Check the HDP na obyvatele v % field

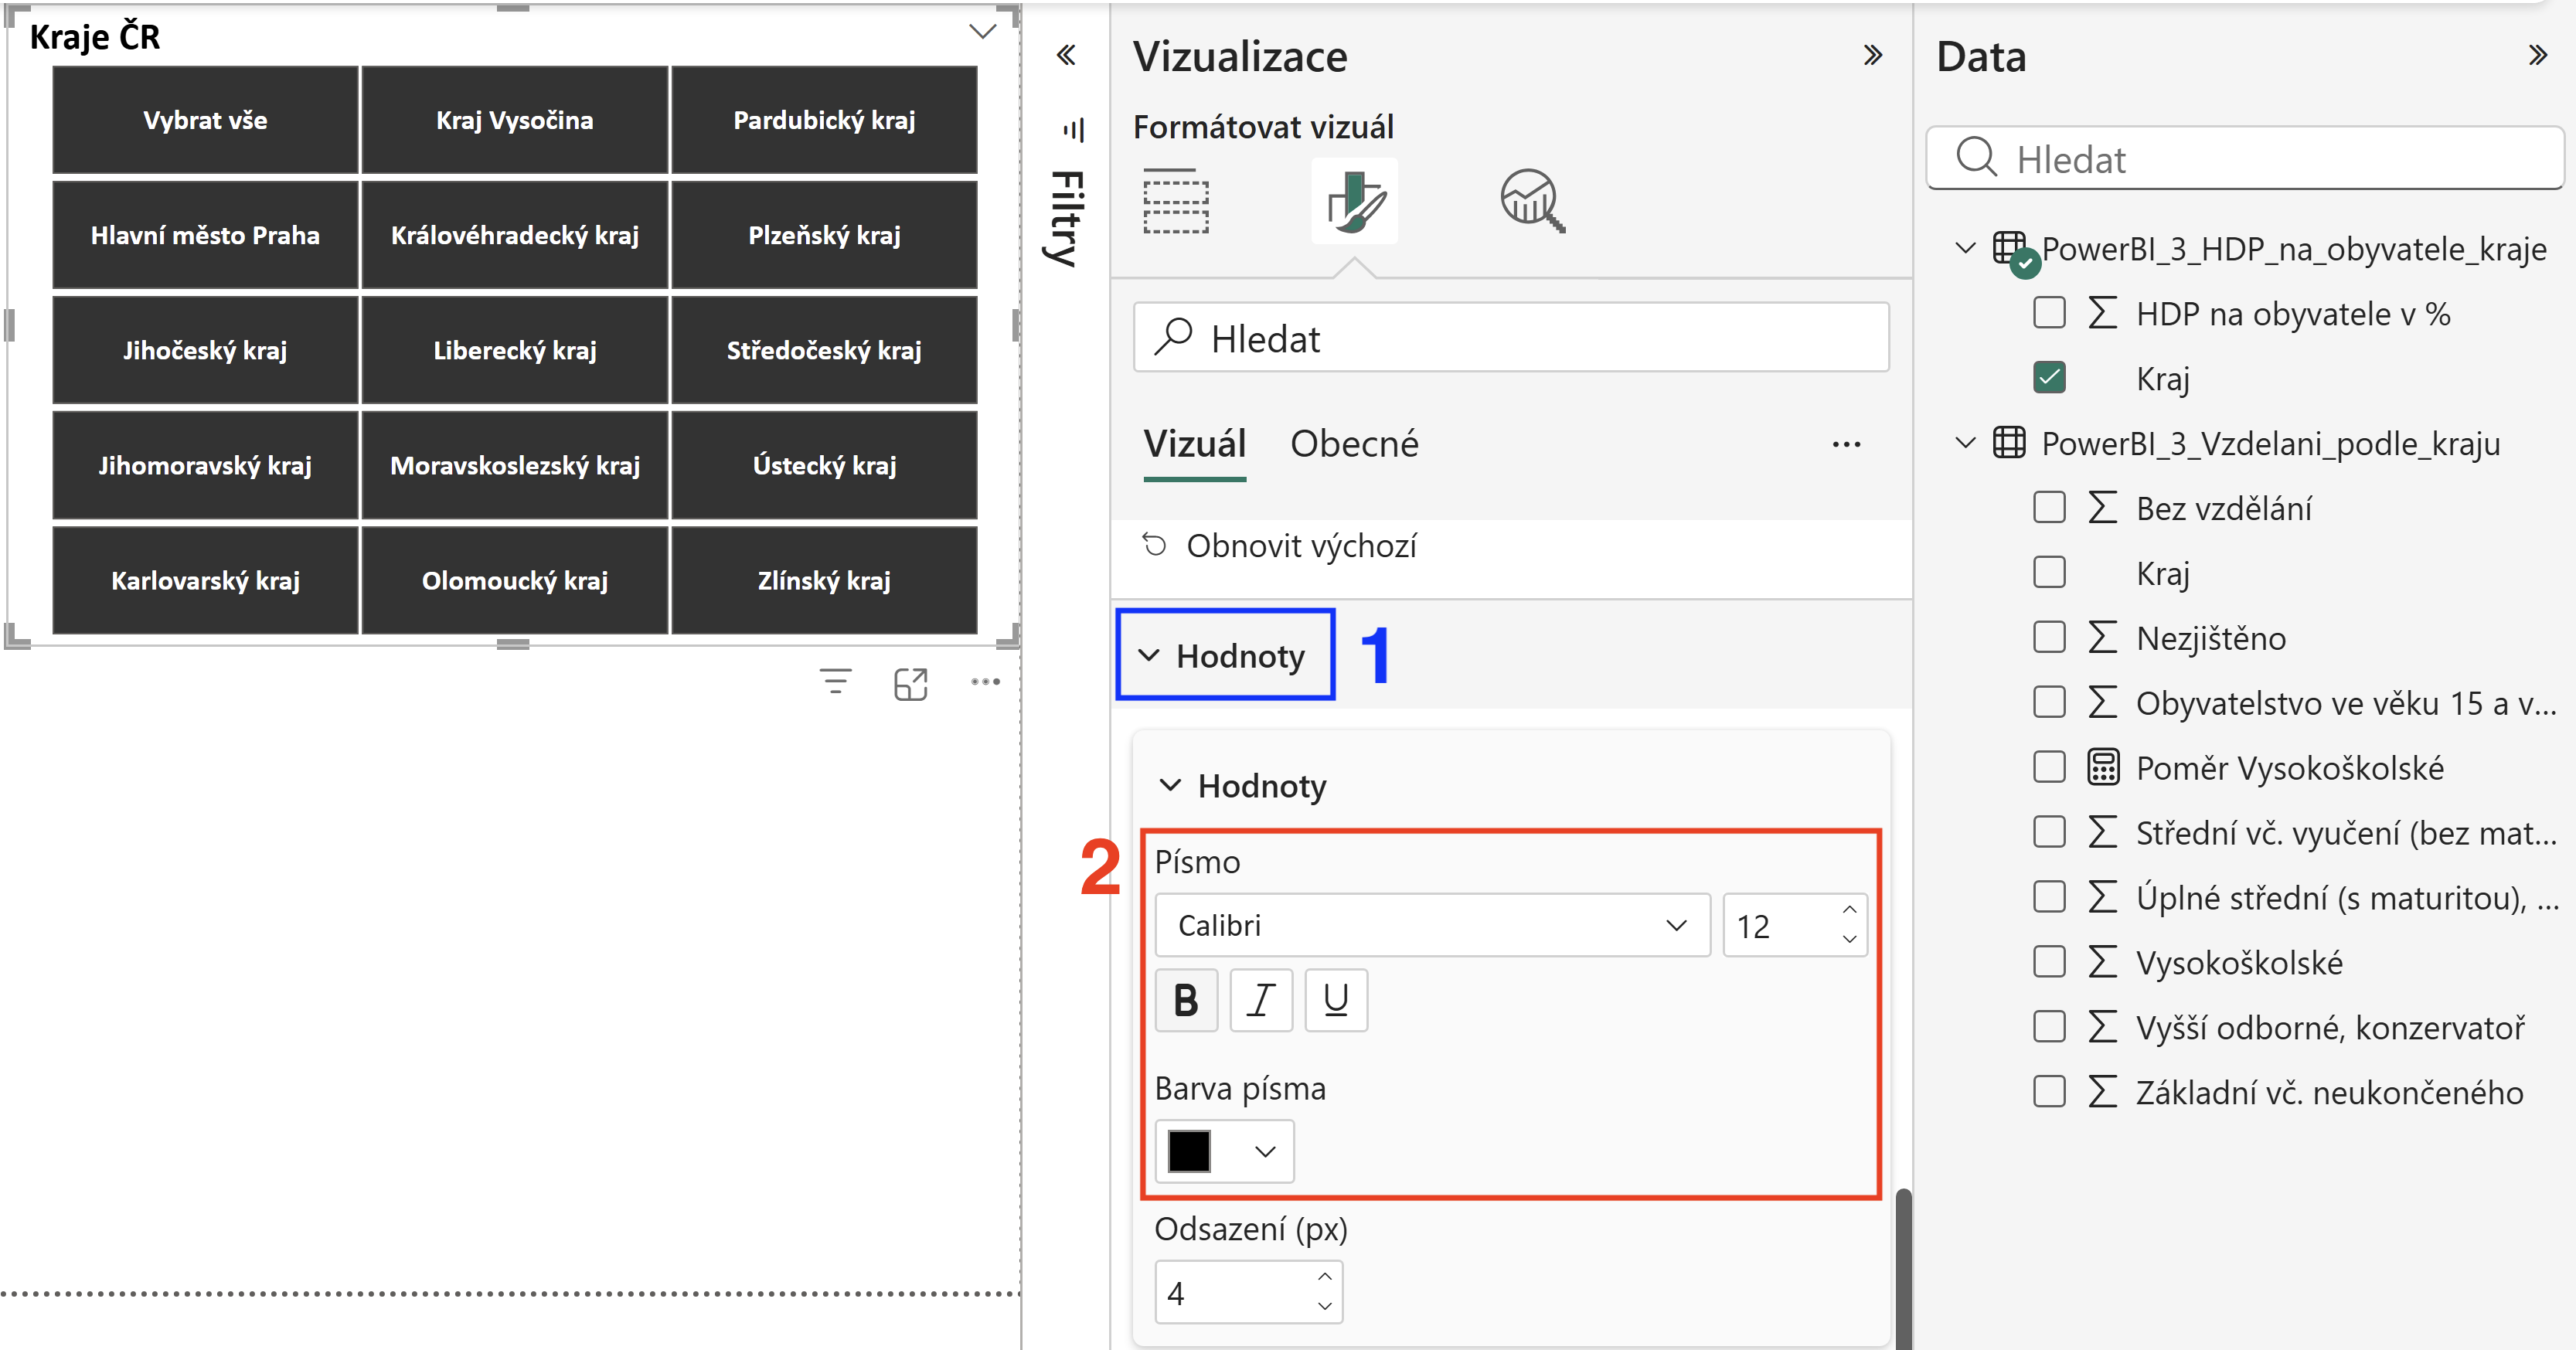[2050, 313]
